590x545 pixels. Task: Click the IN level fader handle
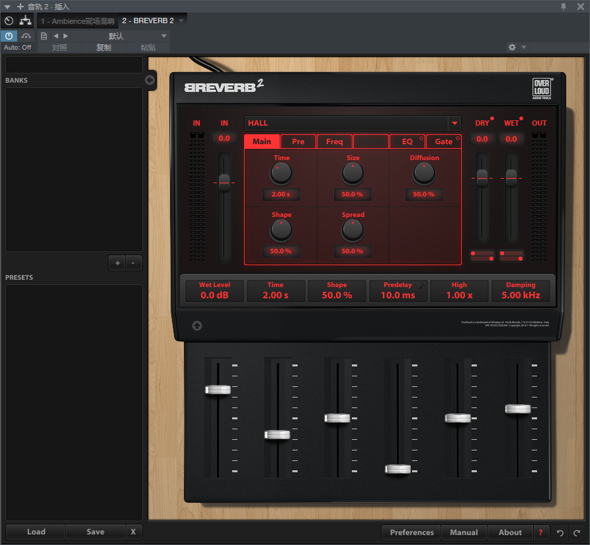coord(224,183)
